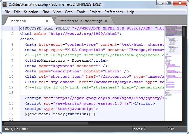Switch to the Preferences.sublime-settings tab
The width and height of the screenshot is (189, 134).
click(x=83, y=21)
